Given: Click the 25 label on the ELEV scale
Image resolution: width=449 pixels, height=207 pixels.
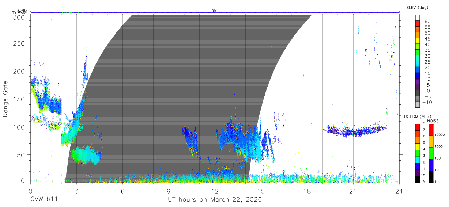Looking at the screenshot, I should [427, 62].
